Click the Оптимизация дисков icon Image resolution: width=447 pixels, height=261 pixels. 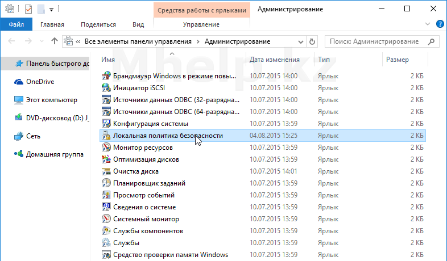point(106,159)
